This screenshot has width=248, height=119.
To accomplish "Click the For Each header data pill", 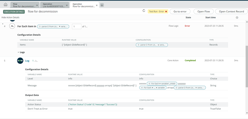I will [x=53, y=27].
